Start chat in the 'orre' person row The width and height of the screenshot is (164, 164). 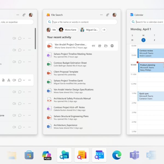(x=20, y=115)
